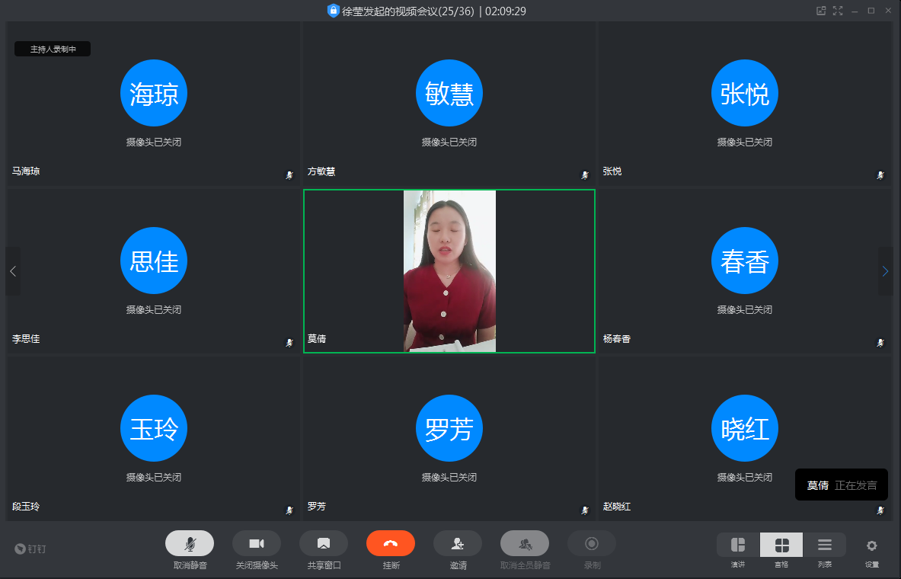Enter fullscreen mode from the title bar
The image size is (901, 579).
click(x=838, y=11)
